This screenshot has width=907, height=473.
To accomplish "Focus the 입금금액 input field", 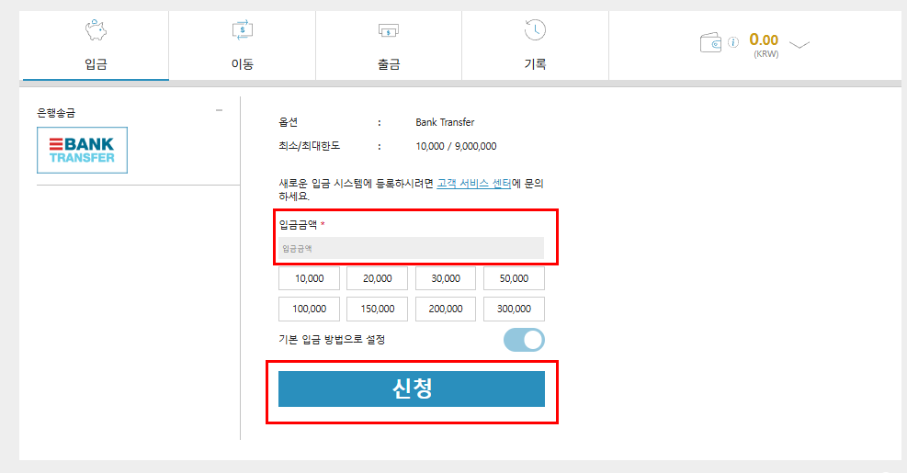I will 412,248.
